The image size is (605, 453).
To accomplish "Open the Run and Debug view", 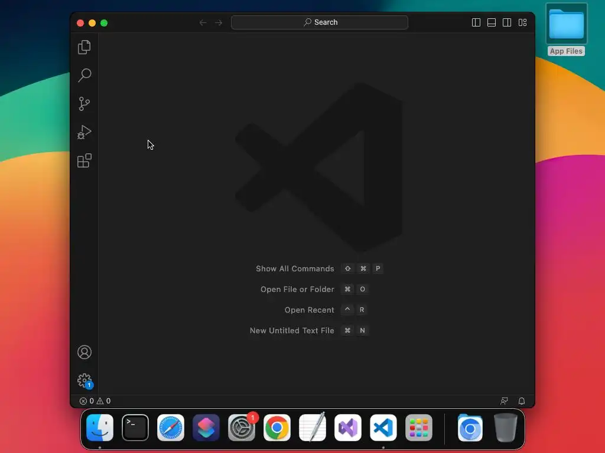I will tap(84, 132).
